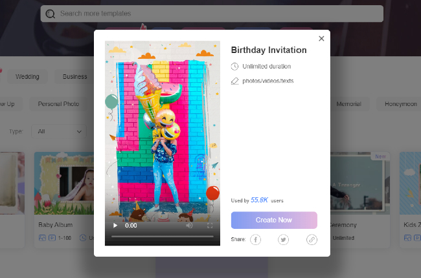The image size is (421, 278).
Task: Click the clock icon beside Unlimited duration
Action: click(234, 67)
